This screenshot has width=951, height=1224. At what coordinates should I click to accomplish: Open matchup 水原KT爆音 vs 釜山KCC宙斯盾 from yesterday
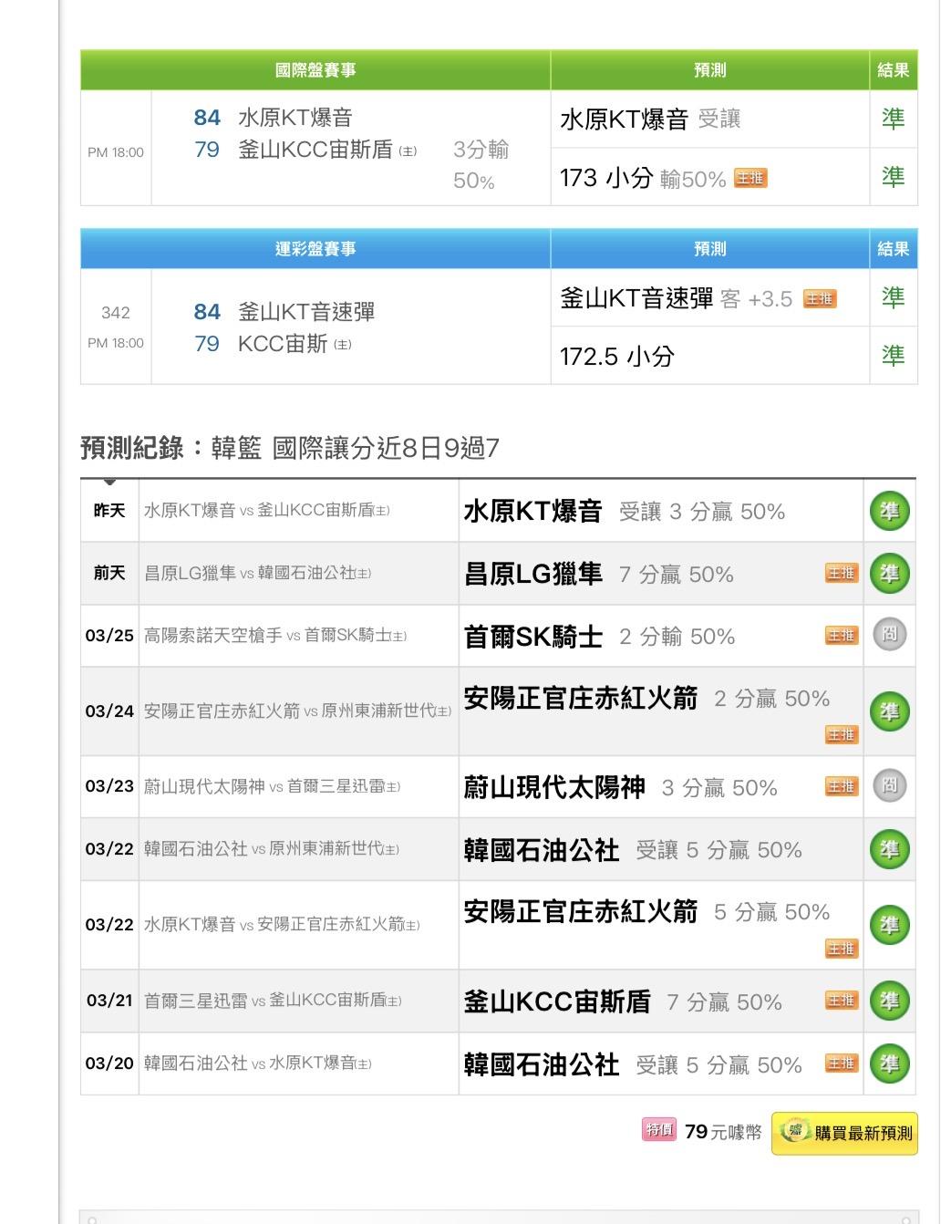coord(266,512)
